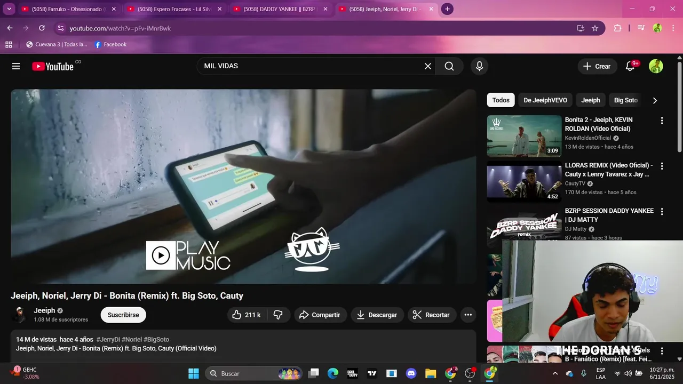Like the video with 211 k likes

click(x=246, y=315)
